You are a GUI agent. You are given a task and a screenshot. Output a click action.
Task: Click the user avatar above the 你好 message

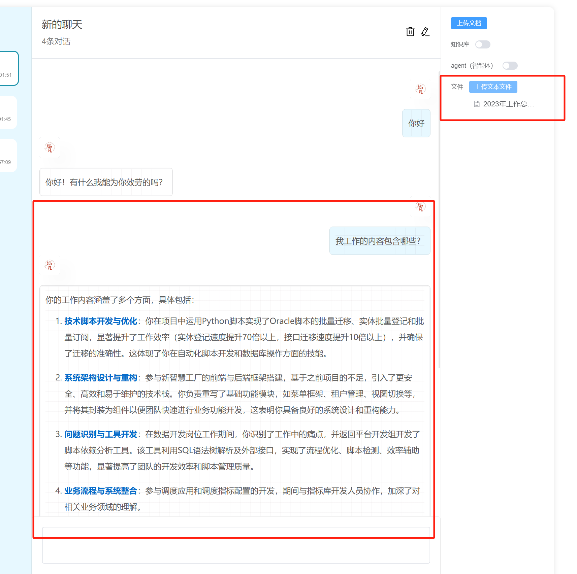coord(420,89)
